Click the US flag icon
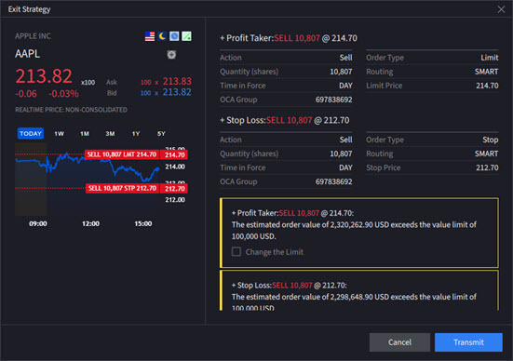 [150, 36]
